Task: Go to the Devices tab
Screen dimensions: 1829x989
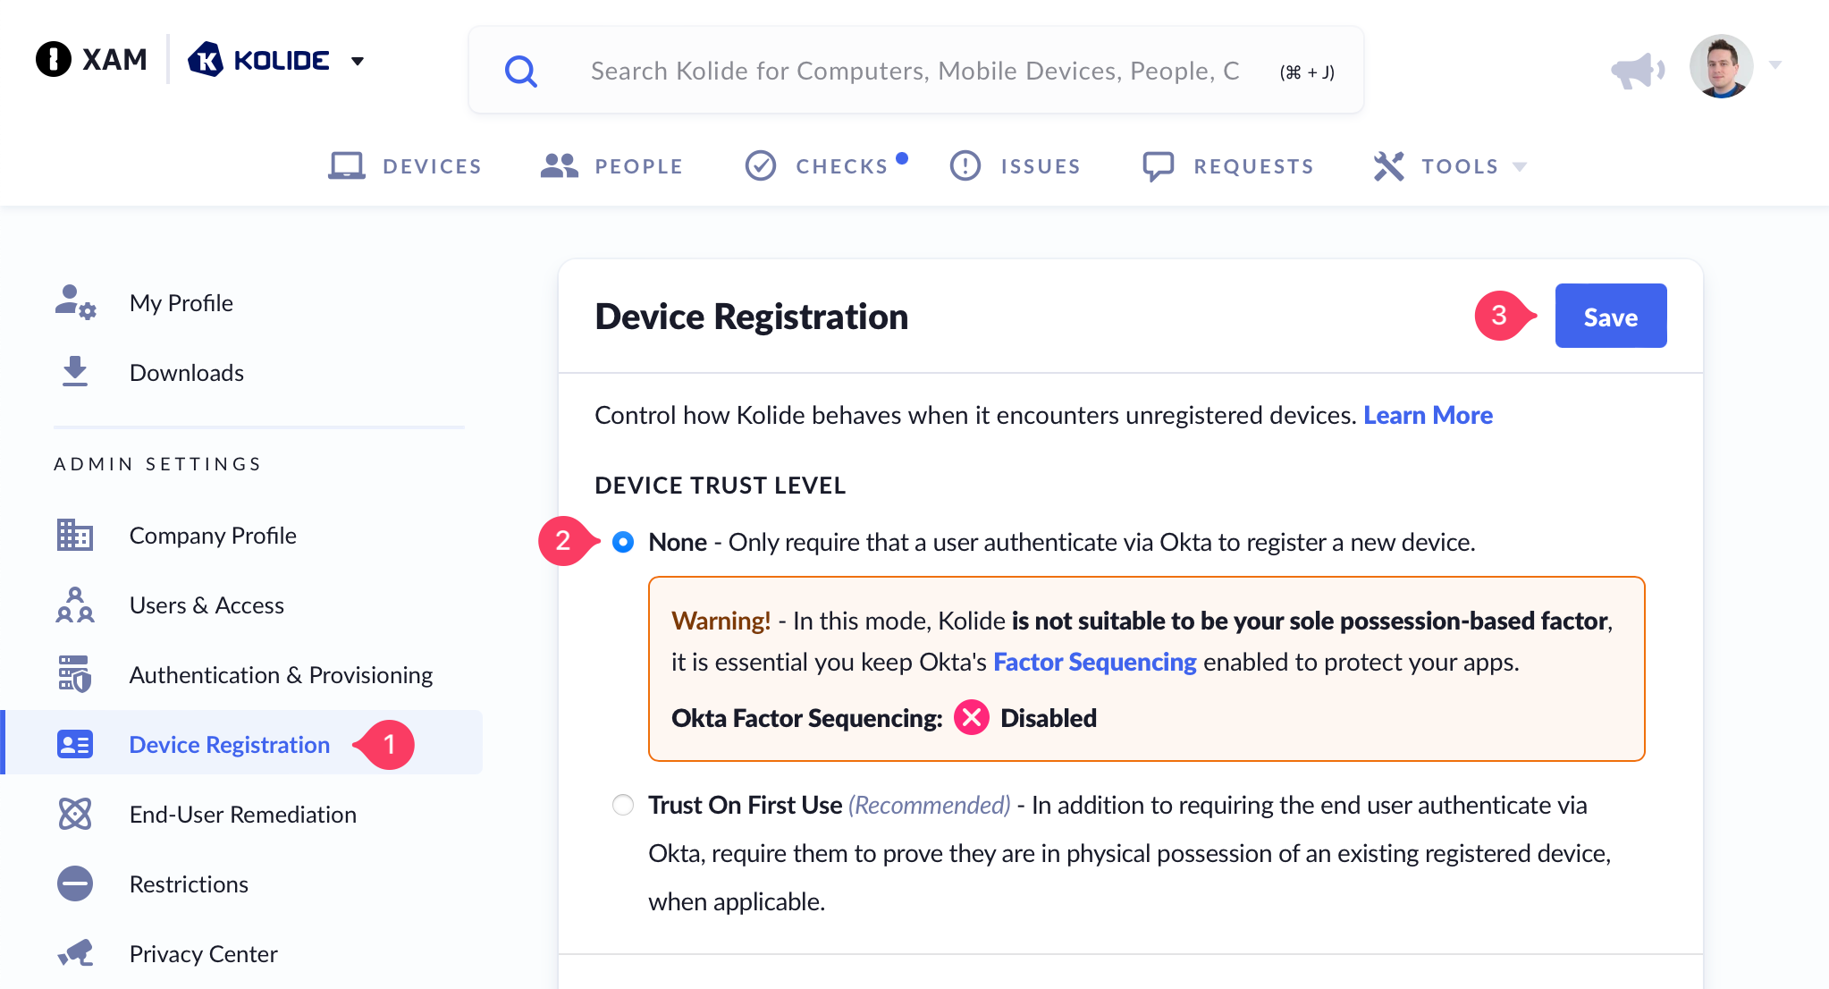Action: click(406, 166)
